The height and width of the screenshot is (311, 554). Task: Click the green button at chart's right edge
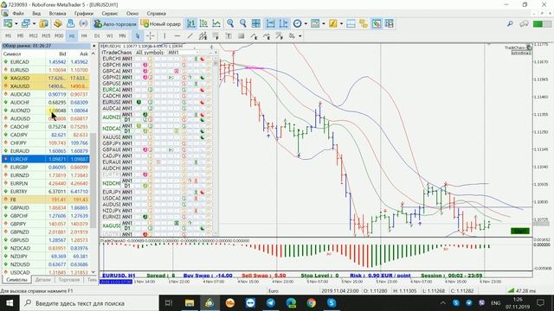coord(520,232)
